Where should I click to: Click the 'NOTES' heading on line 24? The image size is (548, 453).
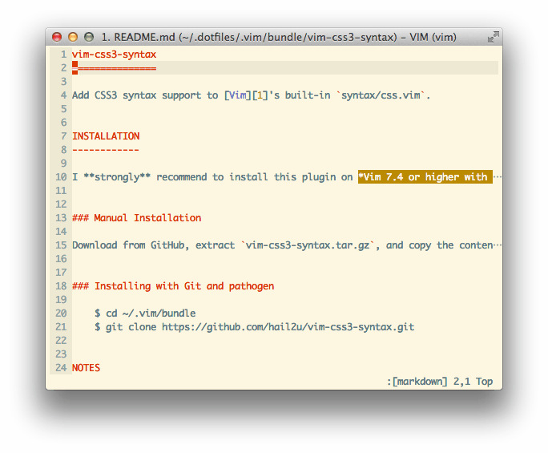(x=86, y=368)
